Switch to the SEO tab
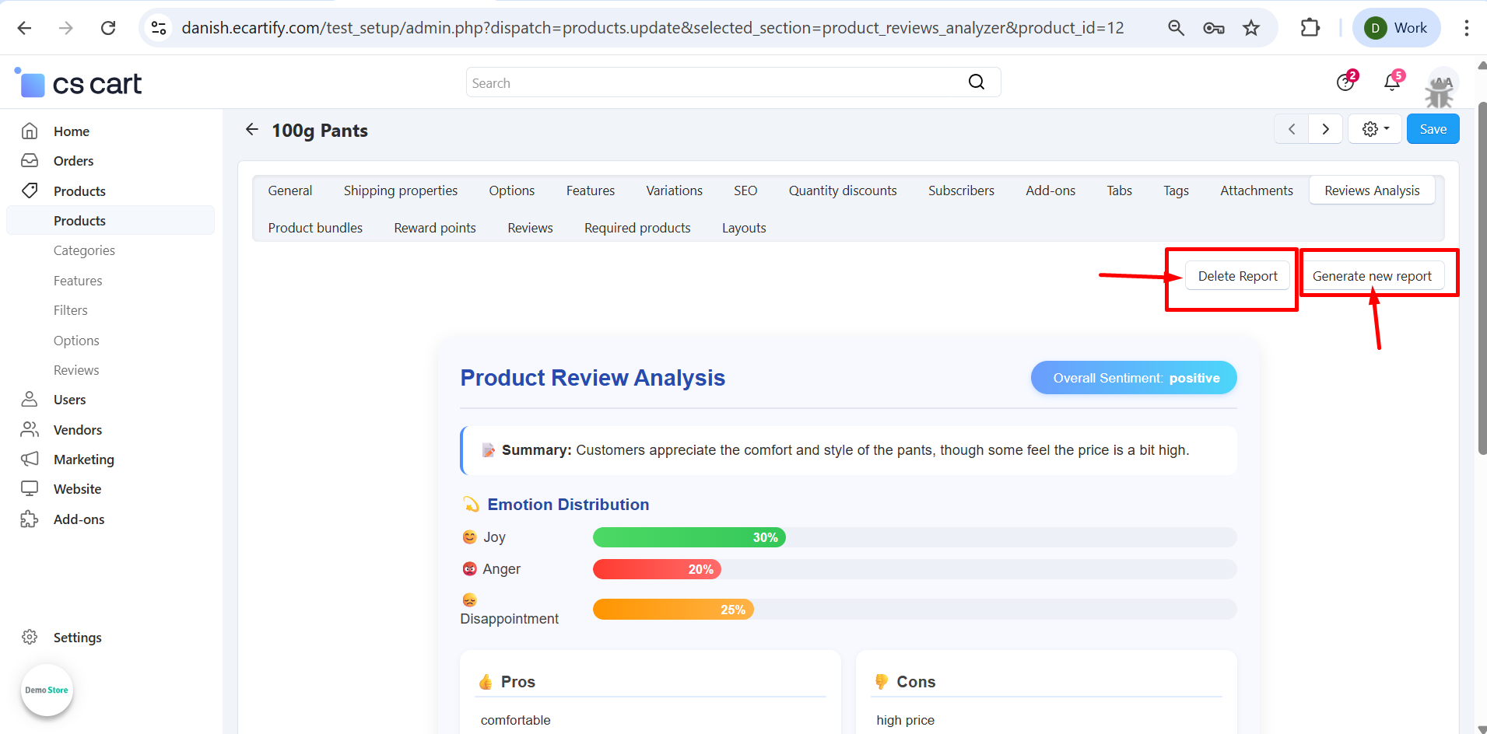 [x=745, y=190]
